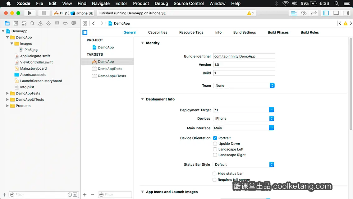Collapse the Deployment Info section
The image size is (353, 199).
point(142,99)
